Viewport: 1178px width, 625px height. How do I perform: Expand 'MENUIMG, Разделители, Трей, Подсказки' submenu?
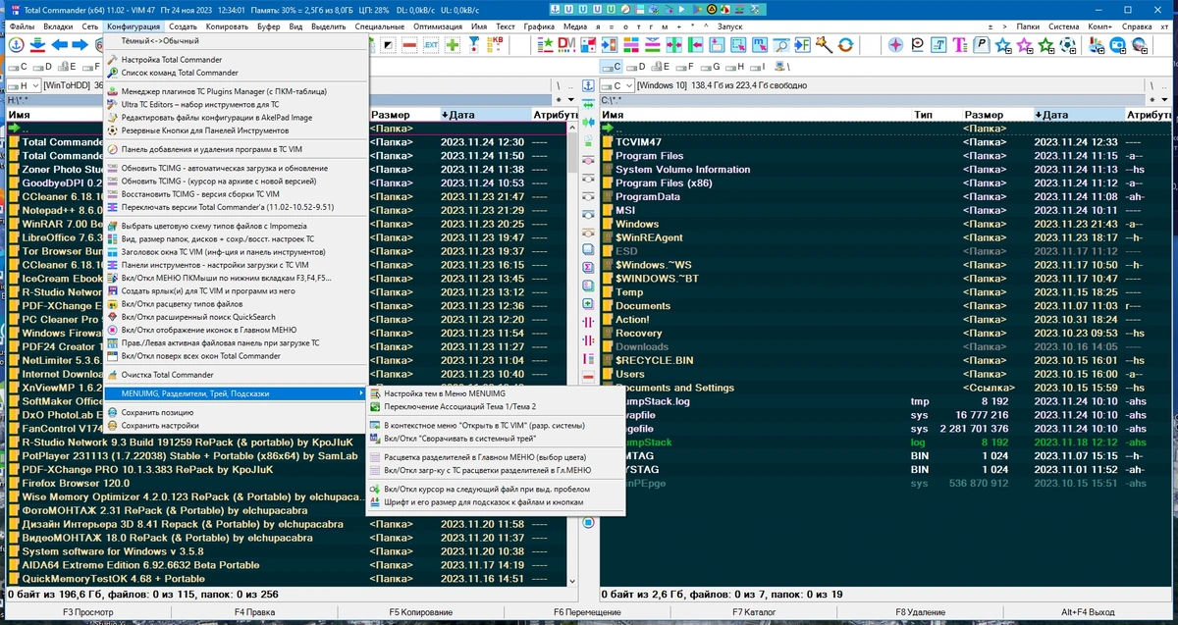coord(235,393)
